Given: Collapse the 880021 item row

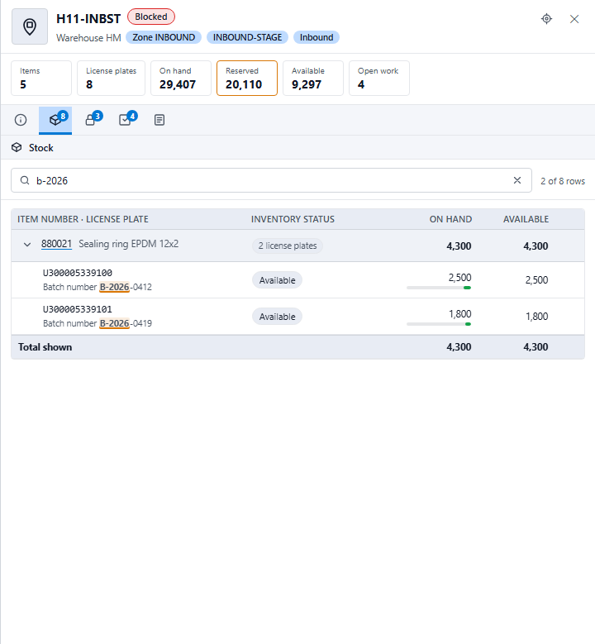Looking at the screenshot, I should point(27,245).
